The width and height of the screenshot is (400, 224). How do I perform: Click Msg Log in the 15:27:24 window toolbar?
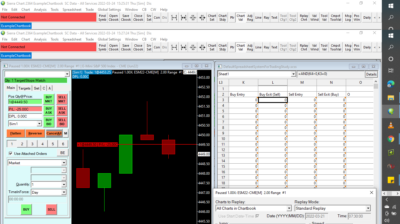[x=348, y=47]
